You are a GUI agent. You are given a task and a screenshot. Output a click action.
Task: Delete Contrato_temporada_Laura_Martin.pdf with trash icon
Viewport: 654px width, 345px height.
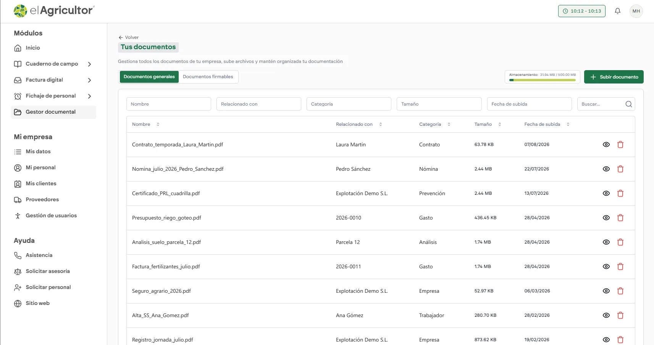[620, 144]
